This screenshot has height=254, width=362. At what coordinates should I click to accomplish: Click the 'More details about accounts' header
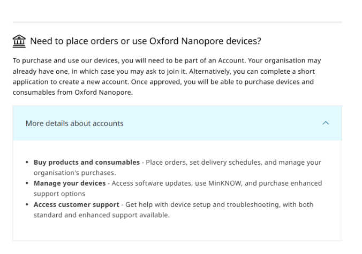[x=75, y=124]
